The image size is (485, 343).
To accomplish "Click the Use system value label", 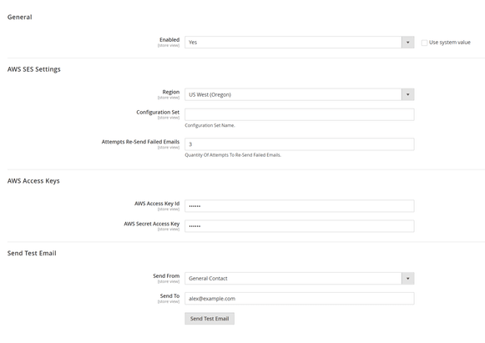I will pyautogui.click(x=449, y=43).
